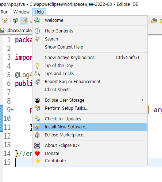Collapse the code fold on line 9
Screen dimensions: 162x182
12,110
